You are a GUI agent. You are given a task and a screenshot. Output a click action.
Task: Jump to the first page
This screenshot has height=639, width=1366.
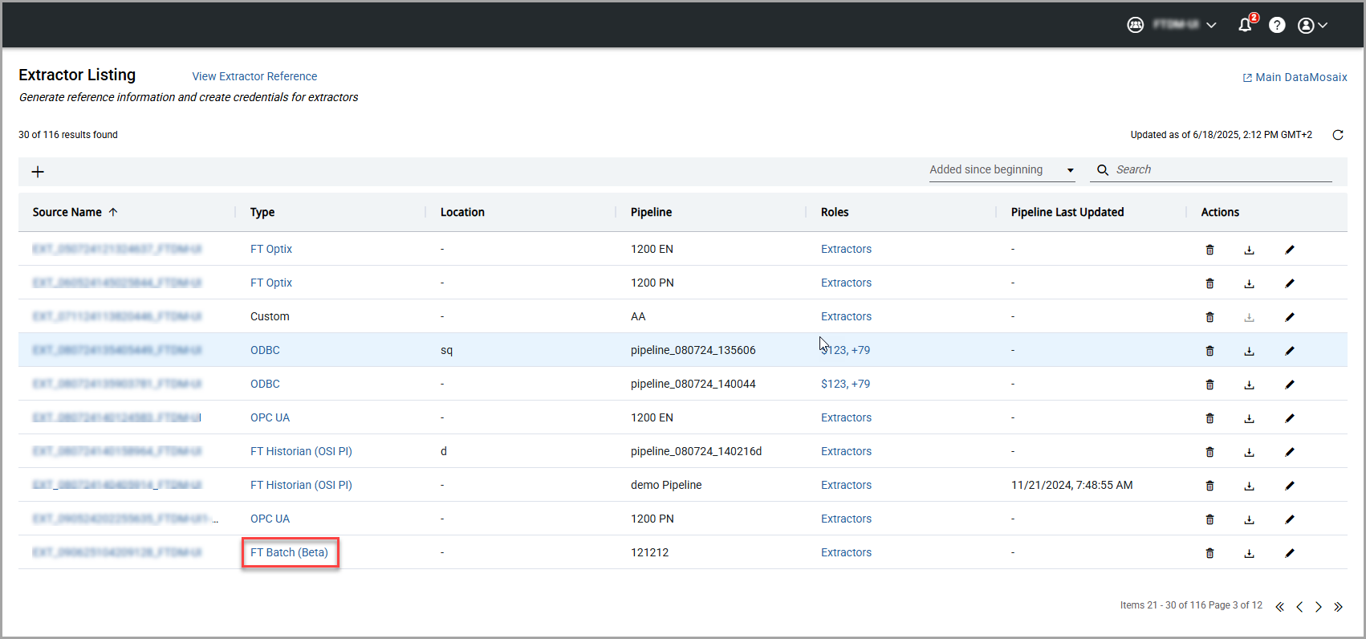1280,607
